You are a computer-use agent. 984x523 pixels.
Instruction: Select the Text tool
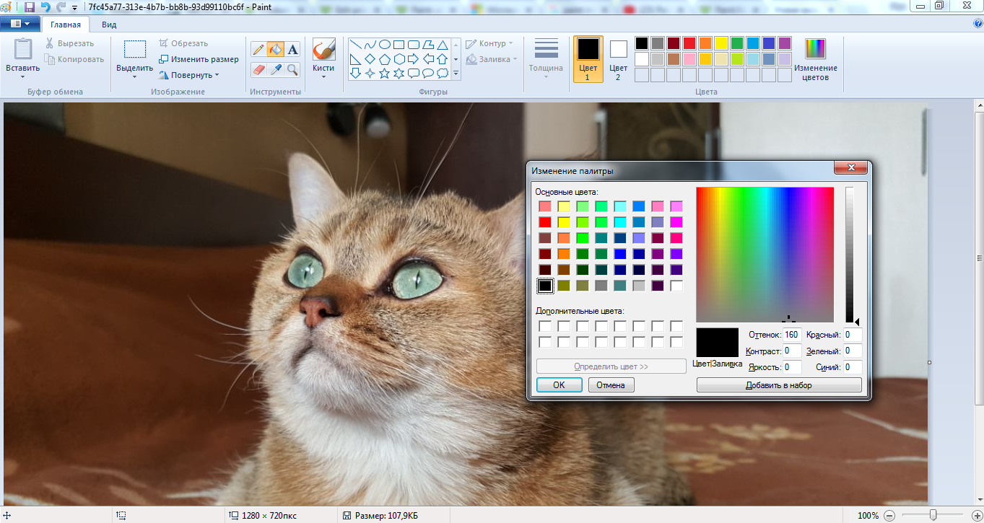coord(292,48)
